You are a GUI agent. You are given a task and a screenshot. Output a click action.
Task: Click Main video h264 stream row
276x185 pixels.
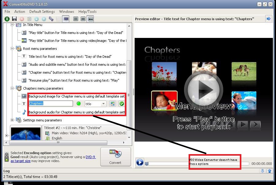[89, 133]
